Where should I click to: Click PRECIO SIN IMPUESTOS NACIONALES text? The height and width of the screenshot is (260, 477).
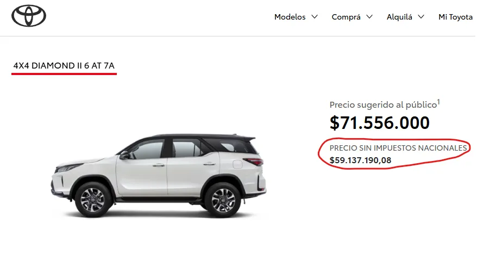(398, 148)
